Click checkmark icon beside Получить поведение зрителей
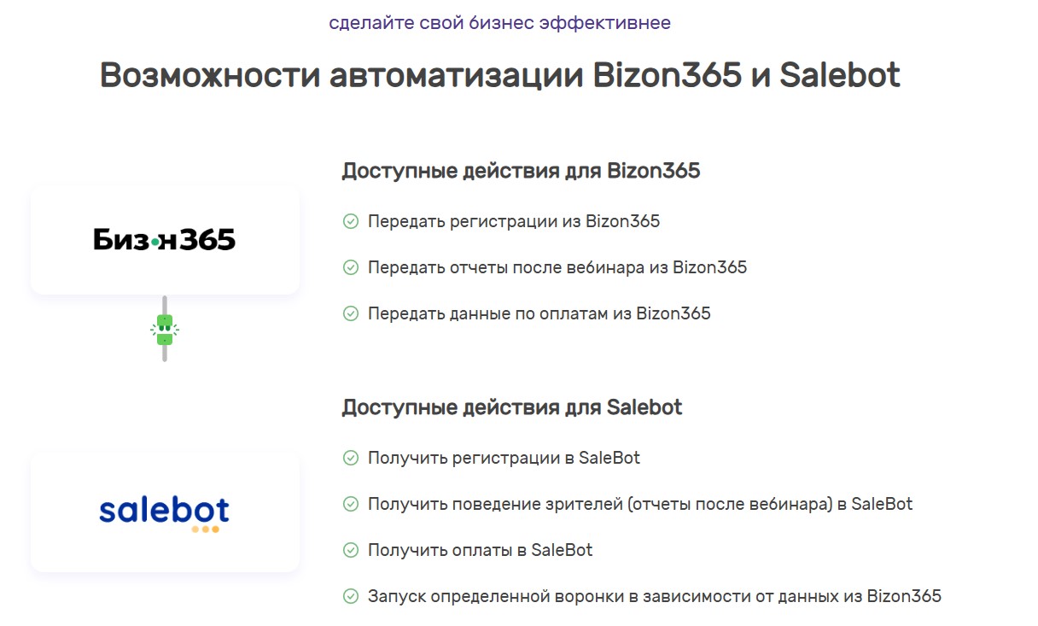Viewport: 1038px width, 626px height. coord(351,505)
